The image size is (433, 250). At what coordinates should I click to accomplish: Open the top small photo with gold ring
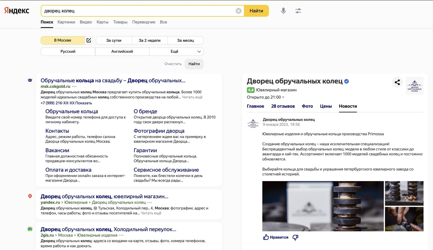[404, 193]
